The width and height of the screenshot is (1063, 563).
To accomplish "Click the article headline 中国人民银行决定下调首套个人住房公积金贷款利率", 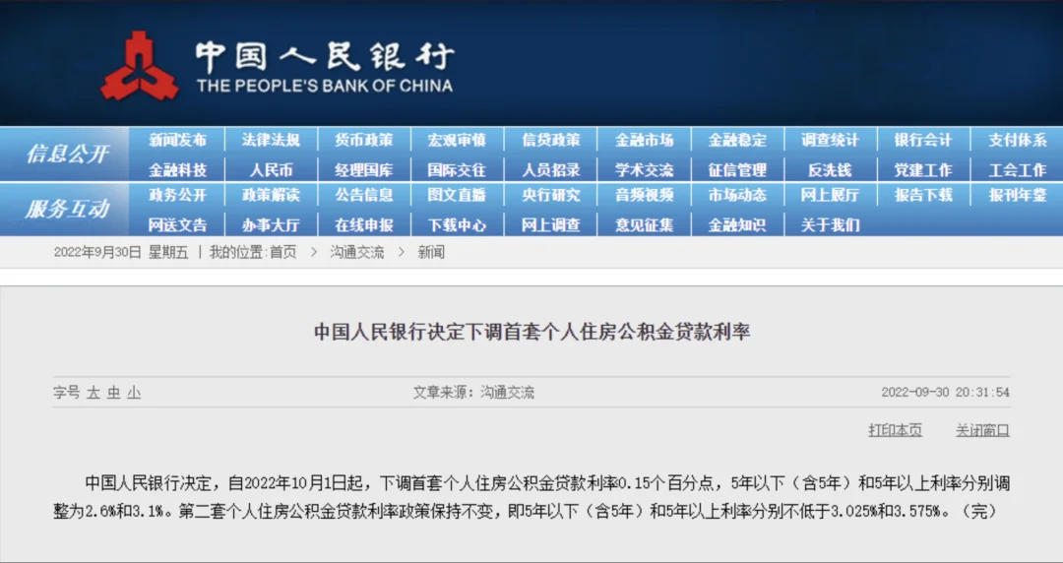I will point(532,333).
